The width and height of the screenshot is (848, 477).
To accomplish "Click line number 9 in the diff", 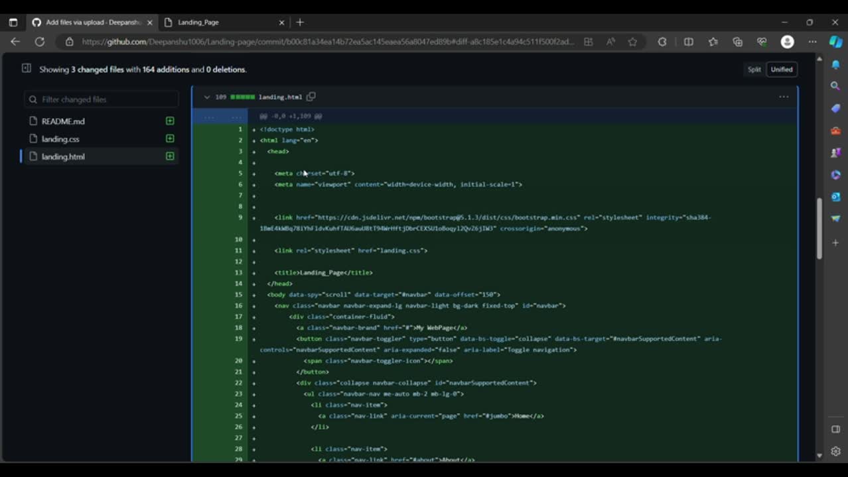I will [x=240, y=217].
